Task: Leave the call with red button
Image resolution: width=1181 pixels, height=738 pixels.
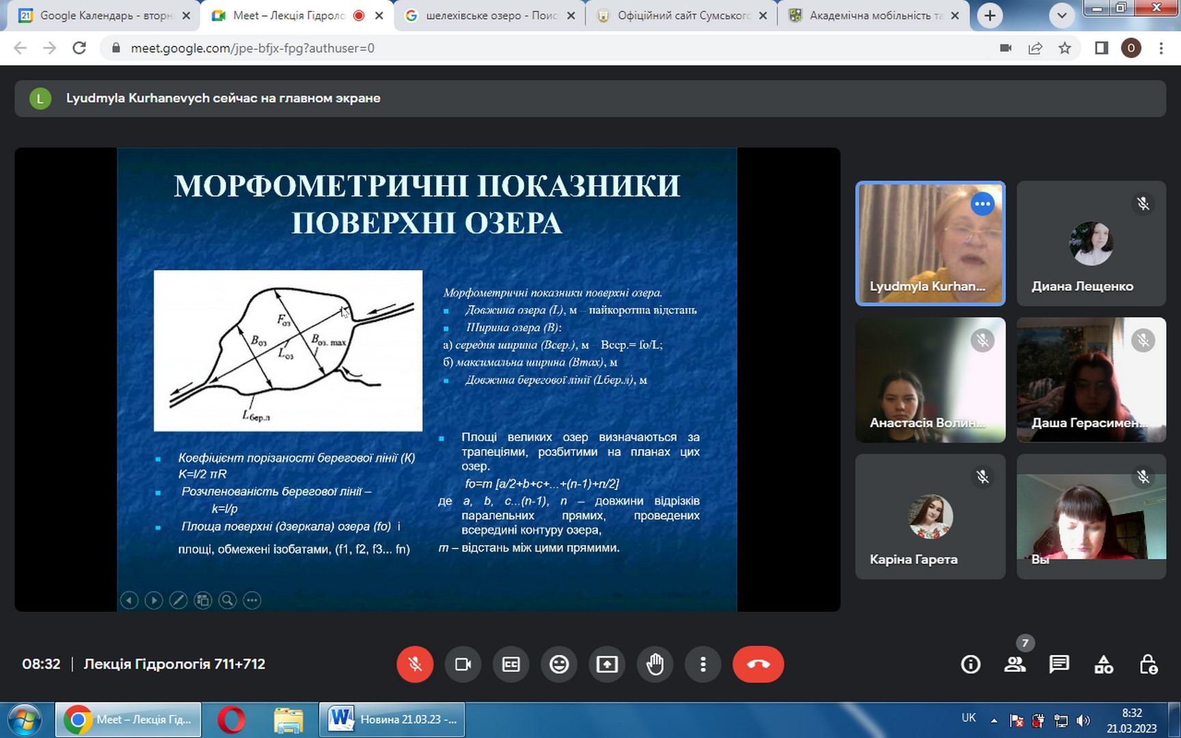Action: tap(758, 664)
